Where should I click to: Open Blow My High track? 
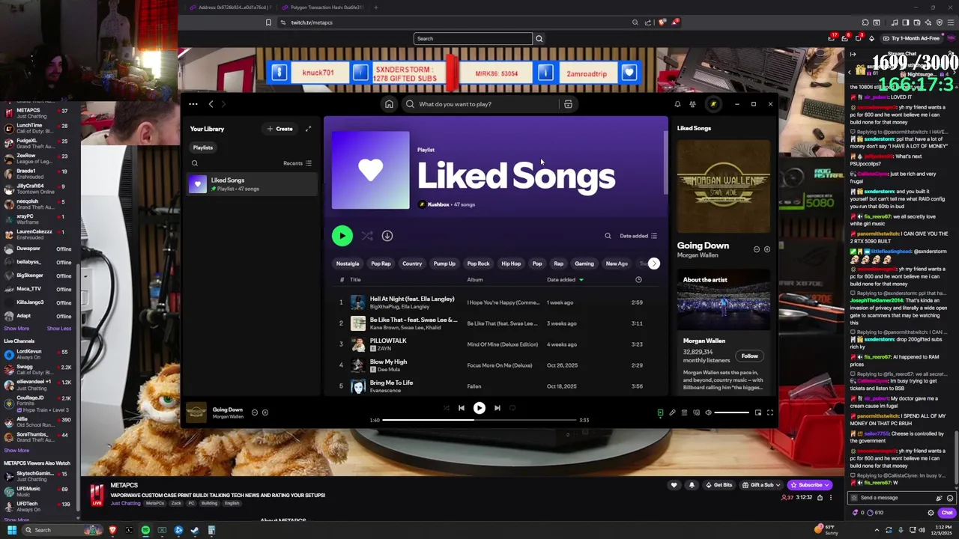(388, 362)
